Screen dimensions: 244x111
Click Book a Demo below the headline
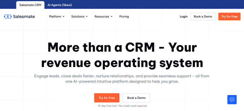[x=136, y=98]
